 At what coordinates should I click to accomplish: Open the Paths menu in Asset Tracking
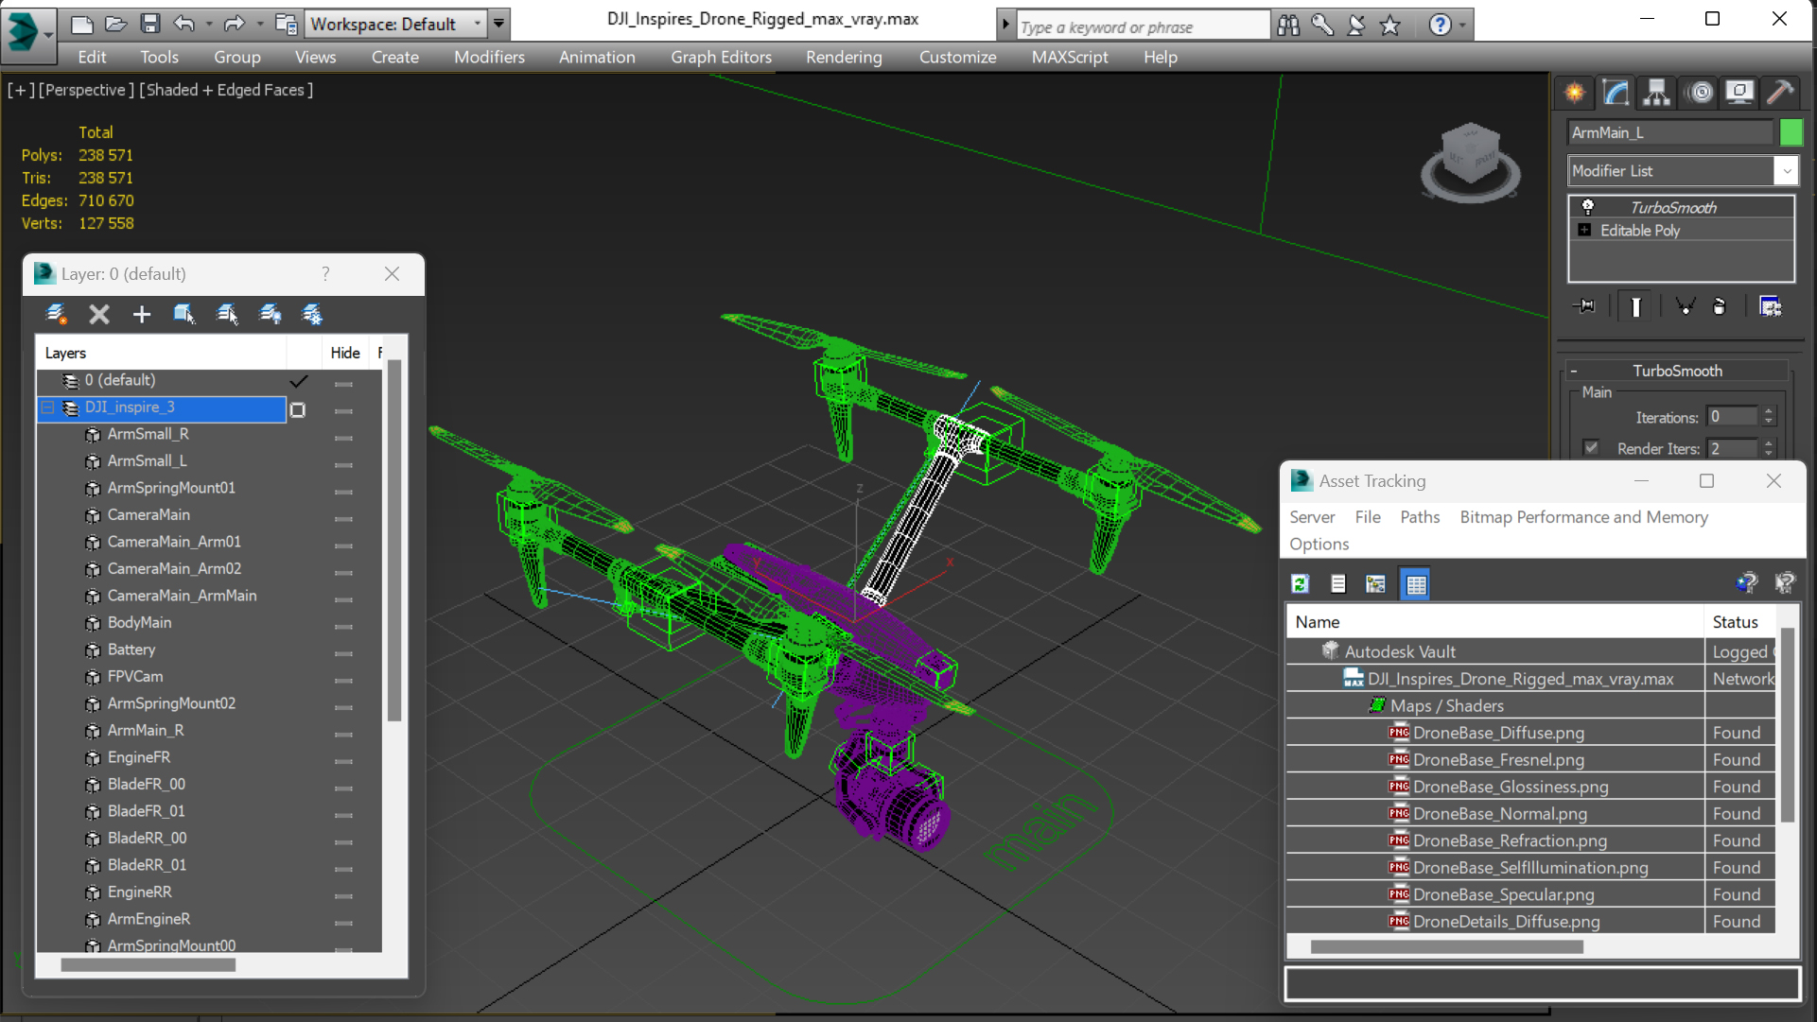coord(1419,517)
